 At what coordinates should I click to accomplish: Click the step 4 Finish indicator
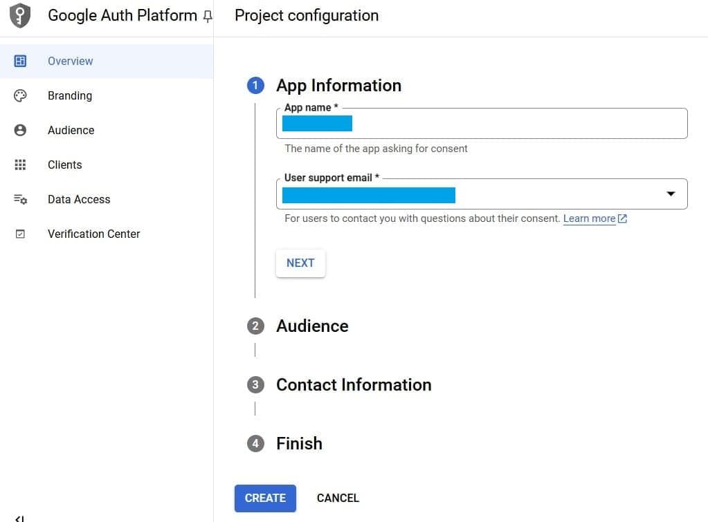pyautogui.click(x=255, y=443)
